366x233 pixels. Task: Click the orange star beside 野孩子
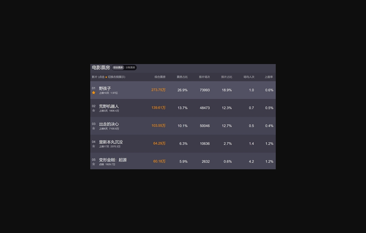[x=94, y=93]
